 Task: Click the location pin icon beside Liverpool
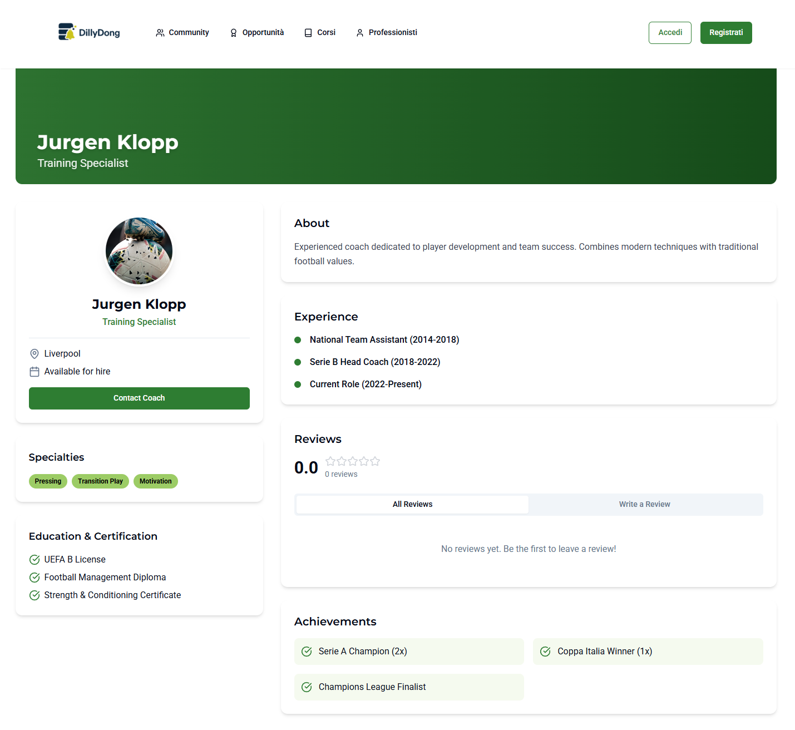tap(34, 354)
